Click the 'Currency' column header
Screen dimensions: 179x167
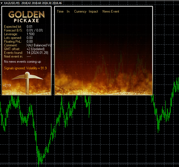pyautogui.click(x=80, y=11)
